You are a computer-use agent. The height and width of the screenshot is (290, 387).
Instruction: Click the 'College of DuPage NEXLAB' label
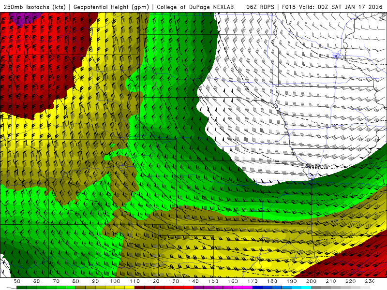click(x=195, y=7)
